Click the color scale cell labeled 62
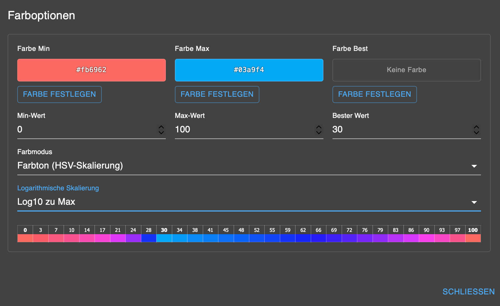Screen dimensions: 500x306 pos(303,234)
